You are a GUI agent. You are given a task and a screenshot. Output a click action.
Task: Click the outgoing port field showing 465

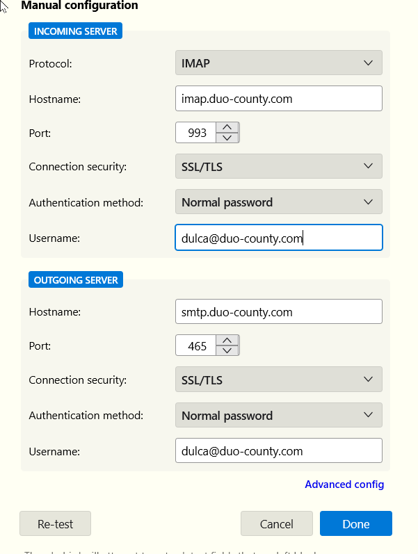pos(197,346)
